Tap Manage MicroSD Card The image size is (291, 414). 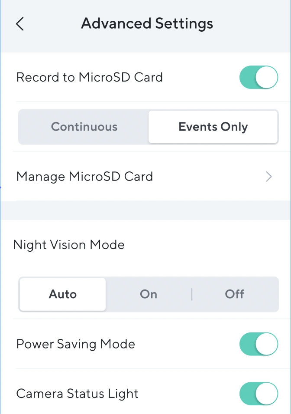[x=84, y=177]
